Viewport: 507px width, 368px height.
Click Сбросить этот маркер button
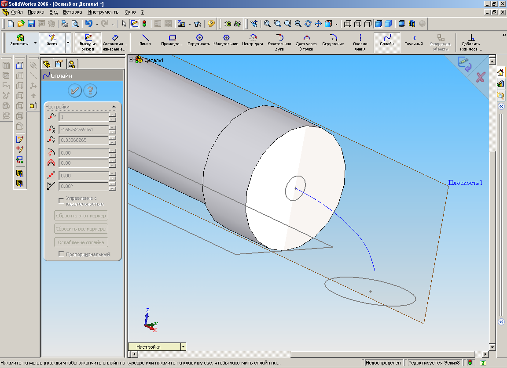click(81, 216)
